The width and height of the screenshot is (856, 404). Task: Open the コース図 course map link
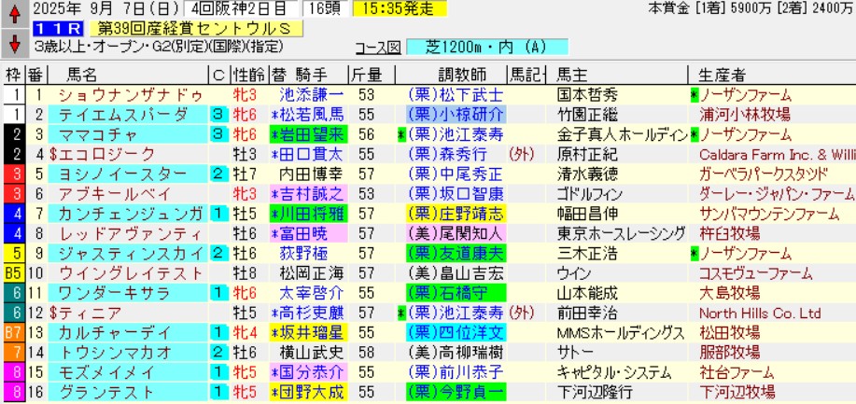(x=378, y=47)
